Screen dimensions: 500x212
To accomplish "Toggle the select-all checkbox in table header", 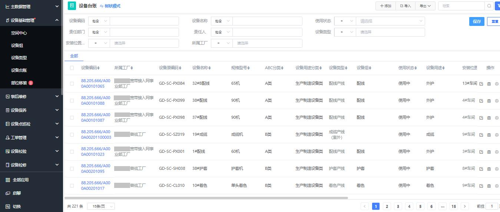I will point(72,68).
